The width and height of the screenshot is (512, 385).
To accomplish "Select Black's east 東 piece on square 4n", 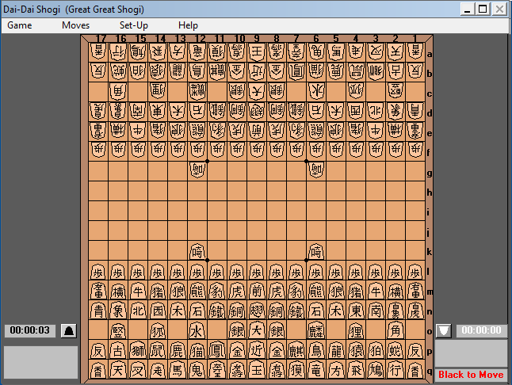I will [x=356, y=311].
